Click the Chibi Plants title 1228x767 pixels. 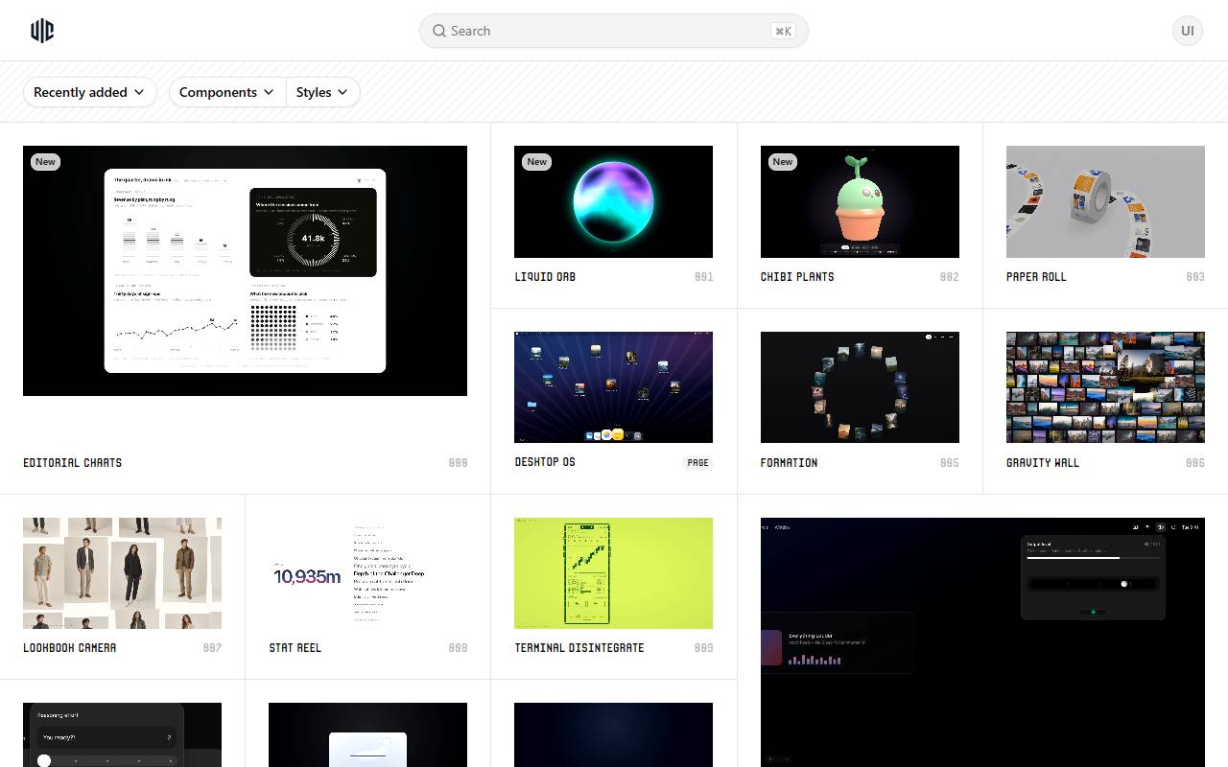pos(797,277)
